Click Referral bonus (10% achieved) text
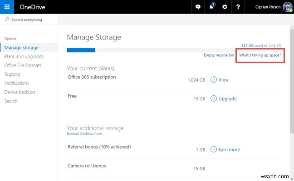This screenshot has width=294, height=181. (x=99, y=147)
